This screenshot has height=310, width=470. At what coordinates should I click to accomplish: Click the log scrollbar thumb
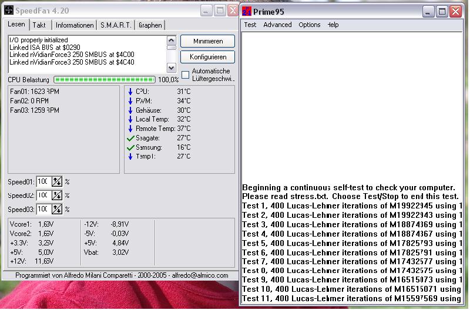pyautogui.click(x=171, y=48)
